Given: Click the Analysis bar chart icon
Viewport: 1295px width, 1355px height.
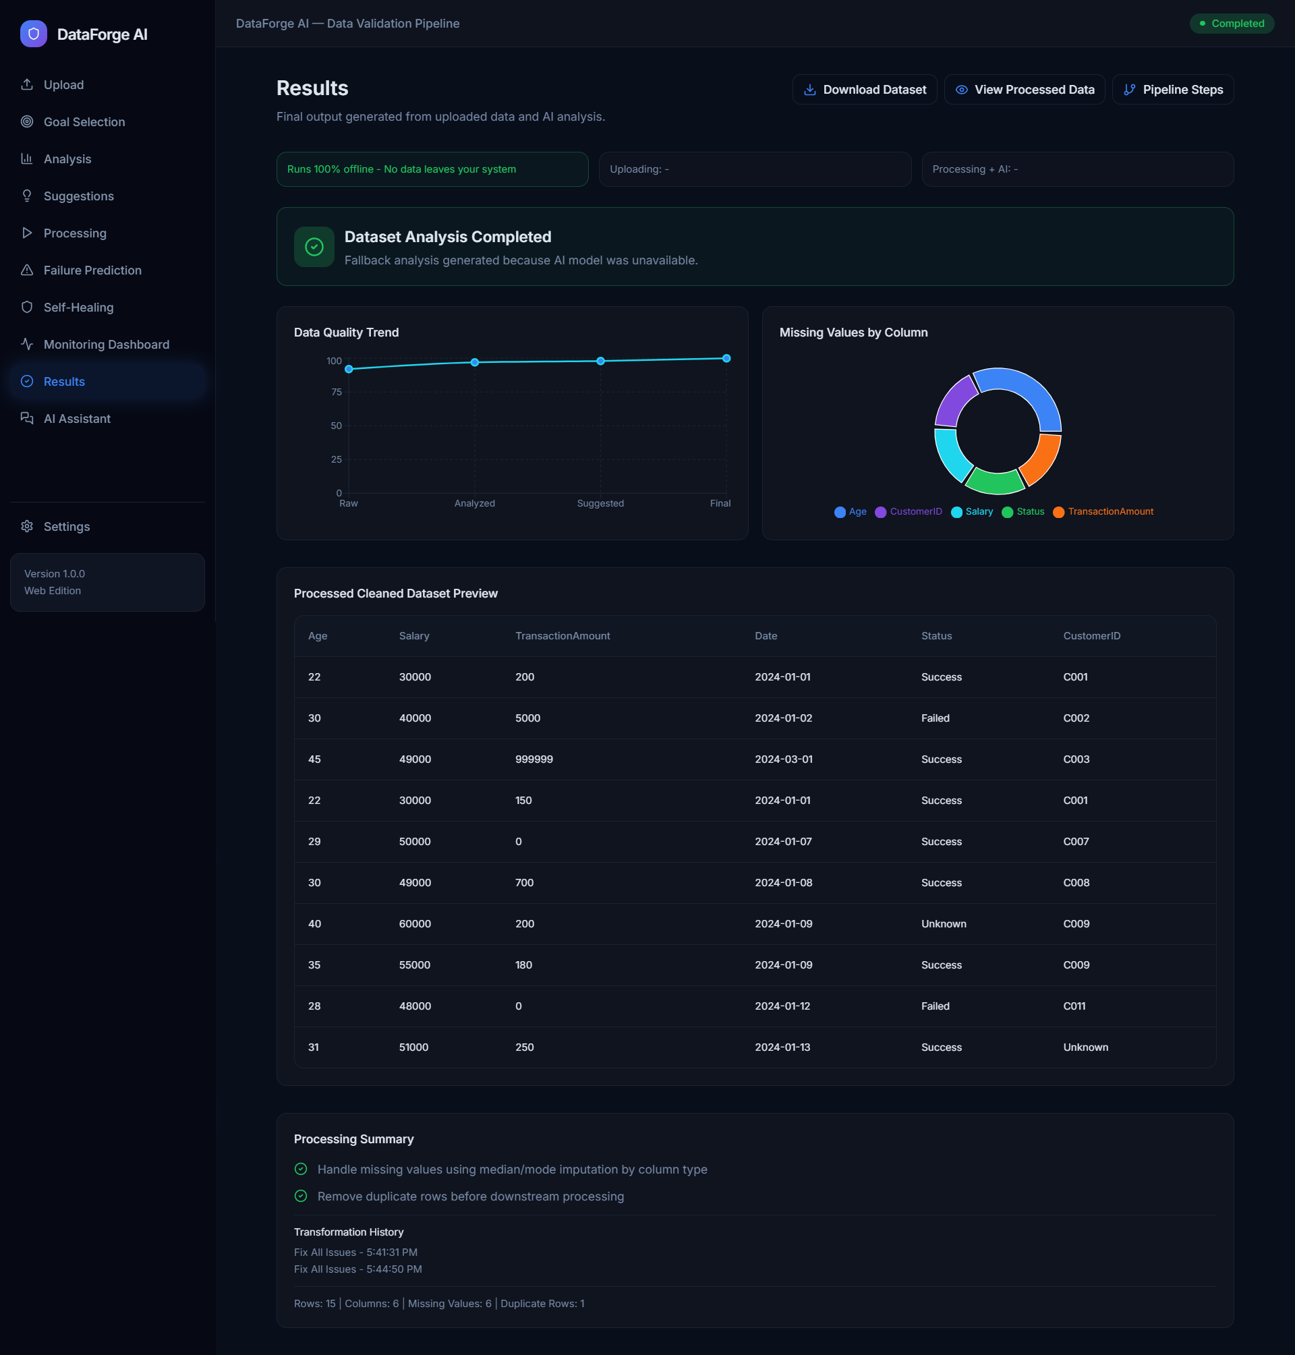Looking at the screenshot, I should (27, 158).
